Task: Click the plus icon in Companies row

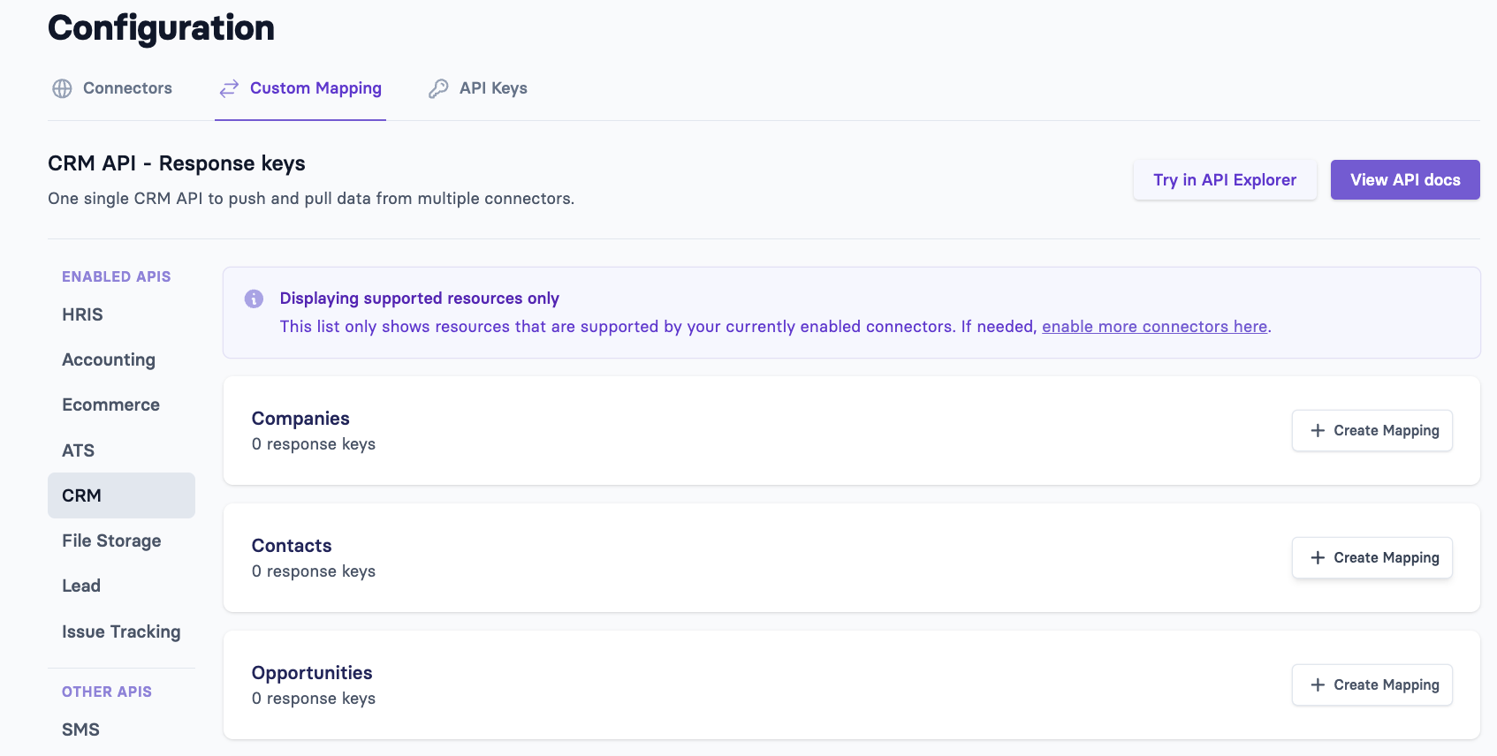Action: [1318, 431]
